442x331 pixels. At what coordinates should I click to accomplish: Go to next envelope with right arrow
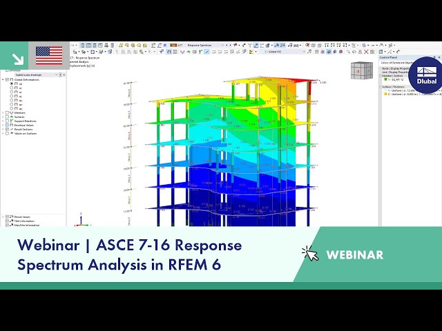(64, 75)
